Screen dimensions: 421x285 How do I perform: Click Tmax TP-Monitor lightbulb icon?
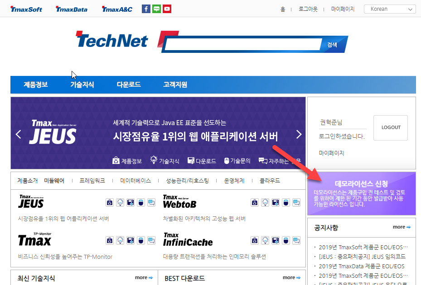pyautogui.click(x=120, y=240)
